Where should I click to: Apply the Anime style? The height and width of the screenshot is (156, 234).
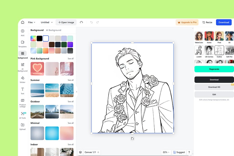pyautogui.click(x=209, y=37)
